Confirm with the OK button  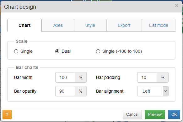coord(174,115)
